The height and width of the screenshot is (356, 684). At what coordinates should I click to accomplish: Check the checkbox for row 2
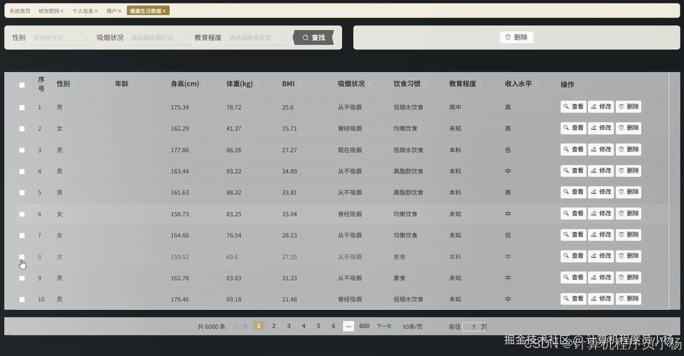coord(22,129)
